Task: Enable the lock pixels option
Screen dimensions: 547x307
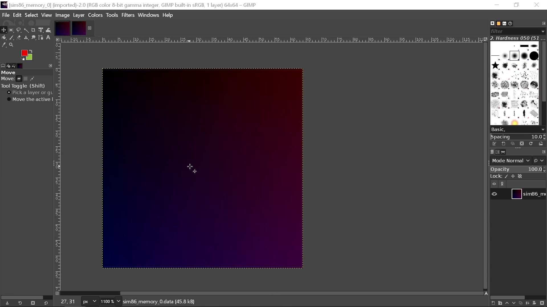Action: click(x=506, y=176)
